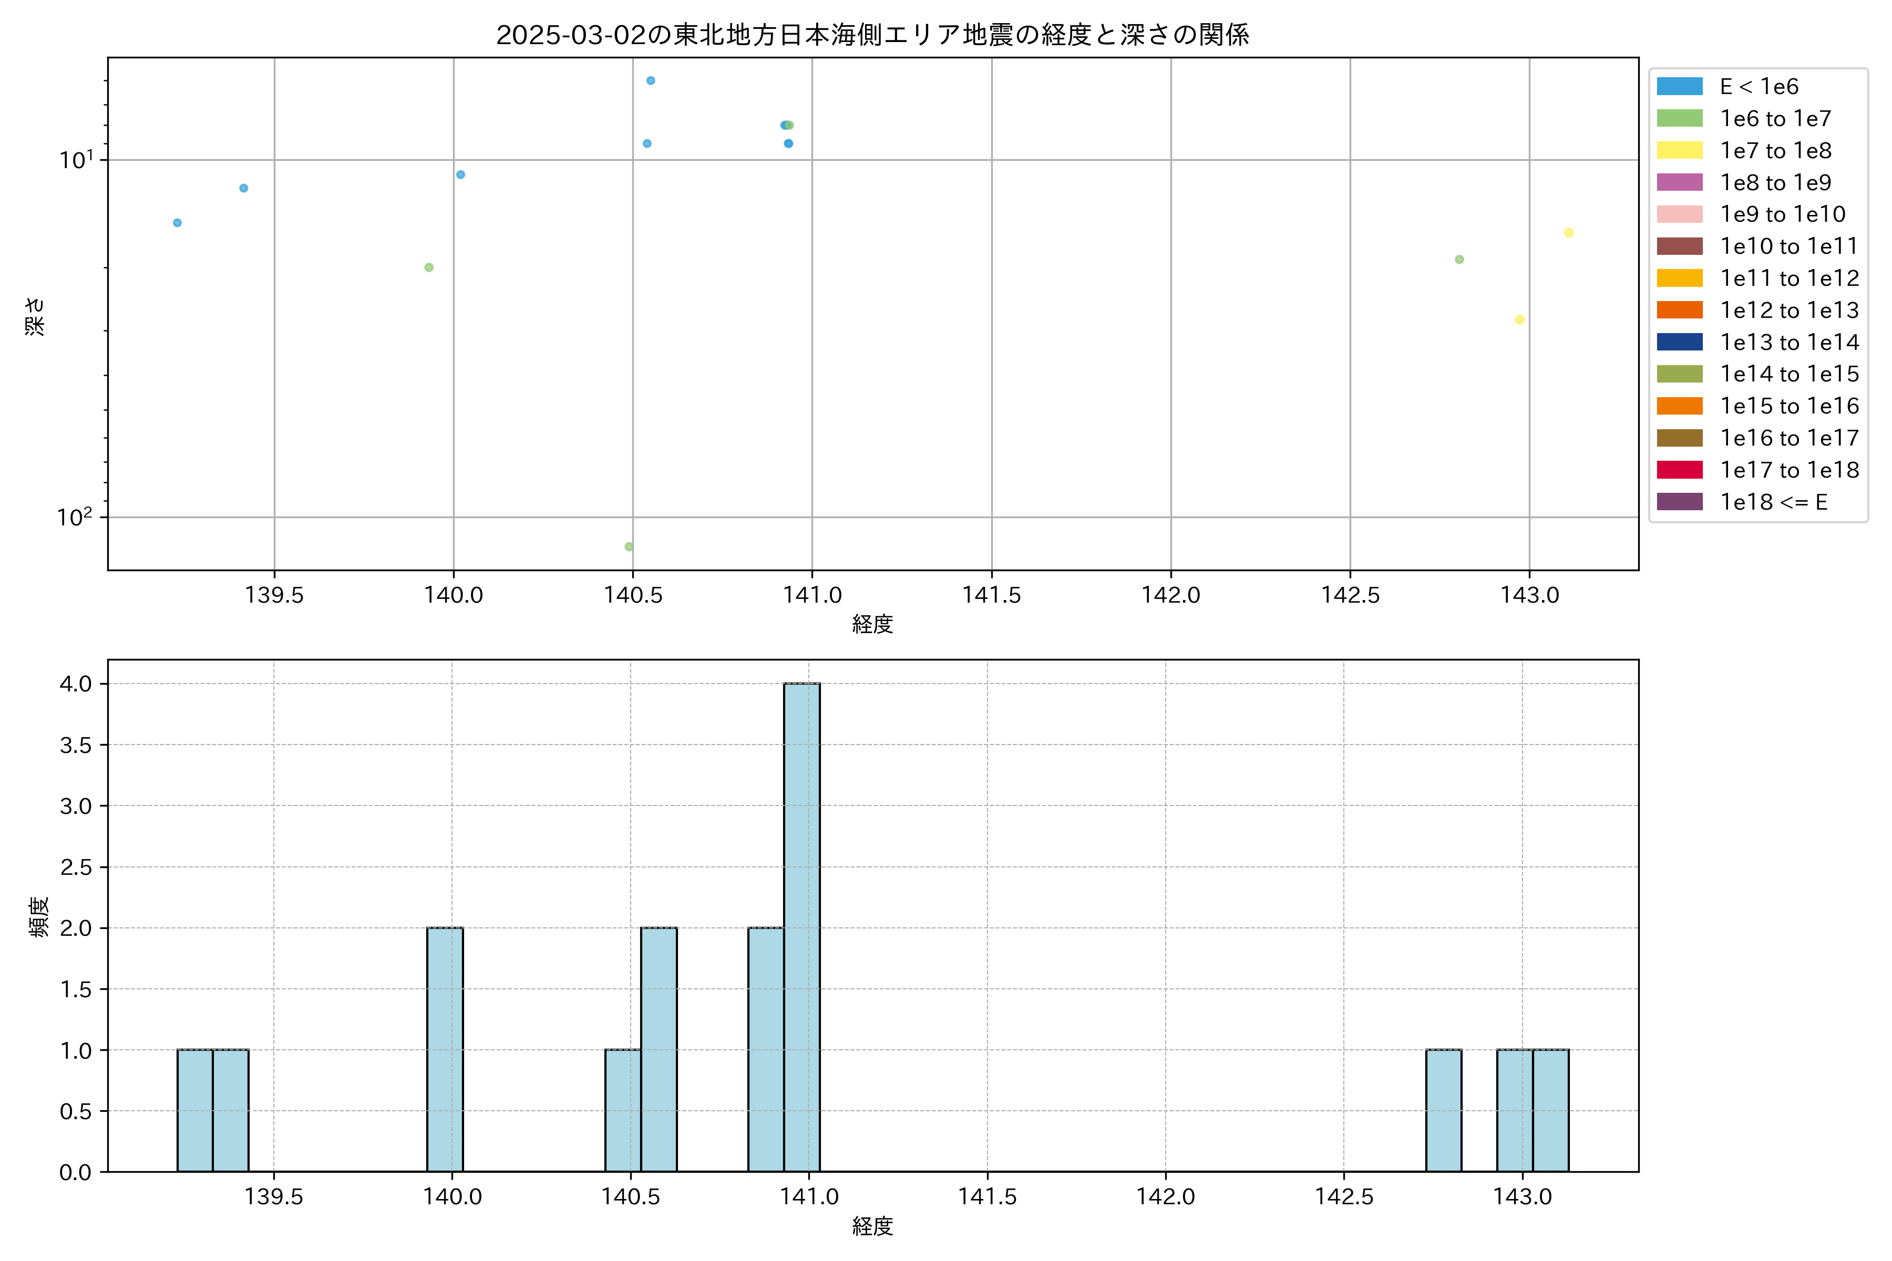This screenshot has width=1892, height=1261.
Task: Click the leftmost histogram bar
Action: [x=194, y=1110]
